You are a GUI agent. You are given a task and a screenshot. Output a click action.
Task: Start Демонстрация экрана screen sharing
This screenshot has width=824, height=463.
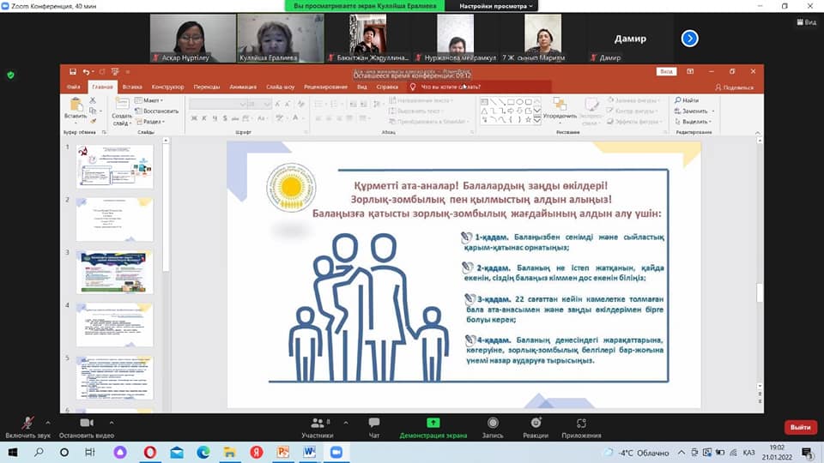click(433, 424)
